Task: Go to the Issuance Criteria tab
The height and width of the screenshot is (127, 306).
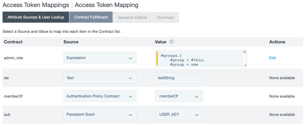Action: click(133, 18)
